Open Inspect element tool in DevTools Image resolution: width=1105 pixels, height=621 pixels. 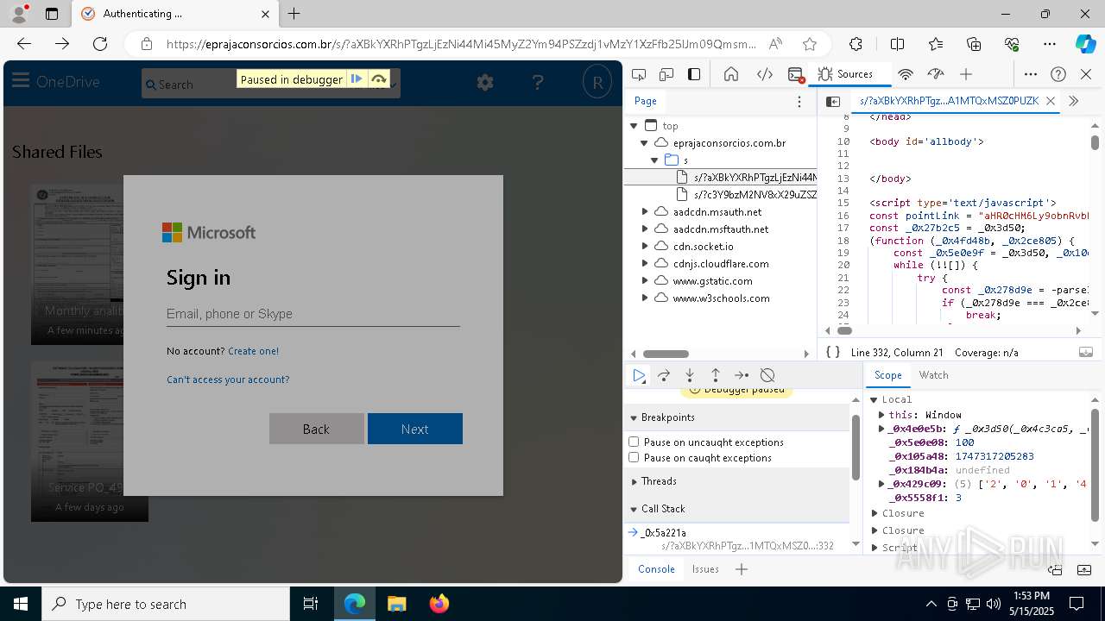639,74
